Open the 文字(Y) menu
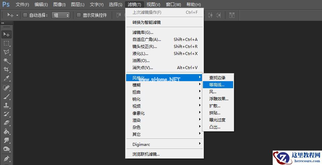 97,4
